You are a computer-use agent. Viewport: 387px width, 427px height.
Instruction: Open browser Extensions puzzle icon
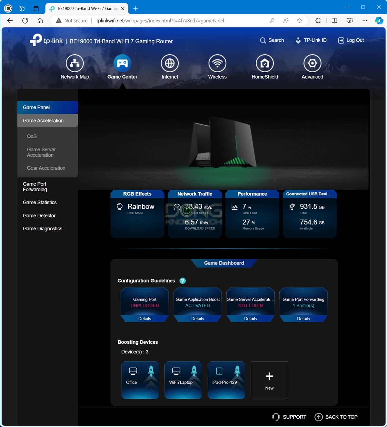[x=318, y=21]
